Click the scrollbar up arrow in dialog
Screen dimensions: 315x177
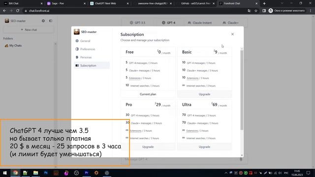(x=242, y=49)
